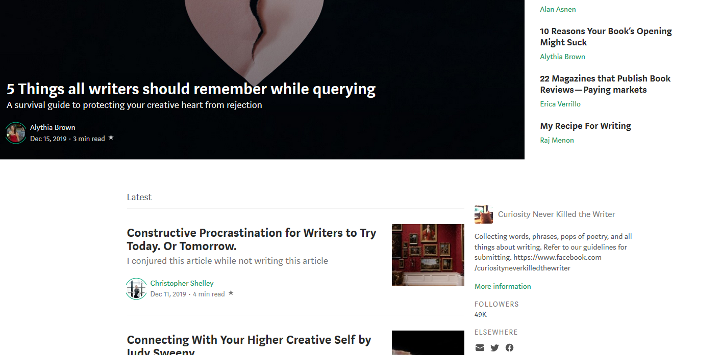Open 'My Recipe For Writing' article

pyautogui.click(x=585, y=126)
